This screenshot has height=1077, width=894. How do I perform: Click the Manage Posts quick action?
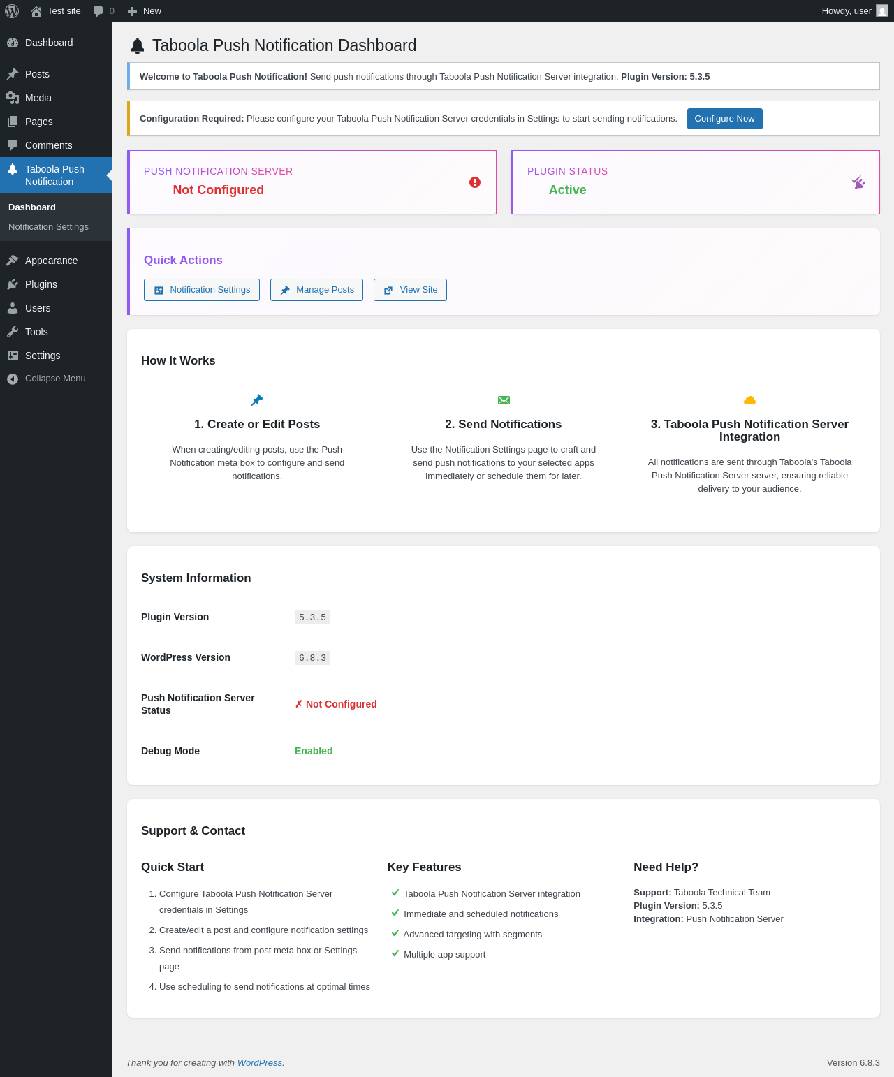tap(316, 290)
